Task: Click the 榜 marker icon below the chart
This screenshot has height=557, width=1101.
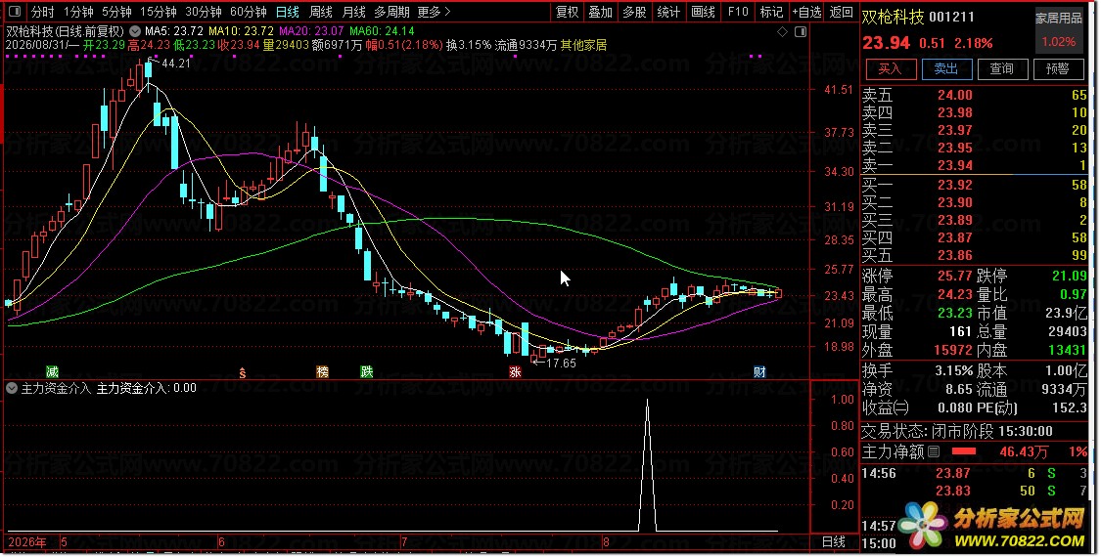Action: [322, 371]
